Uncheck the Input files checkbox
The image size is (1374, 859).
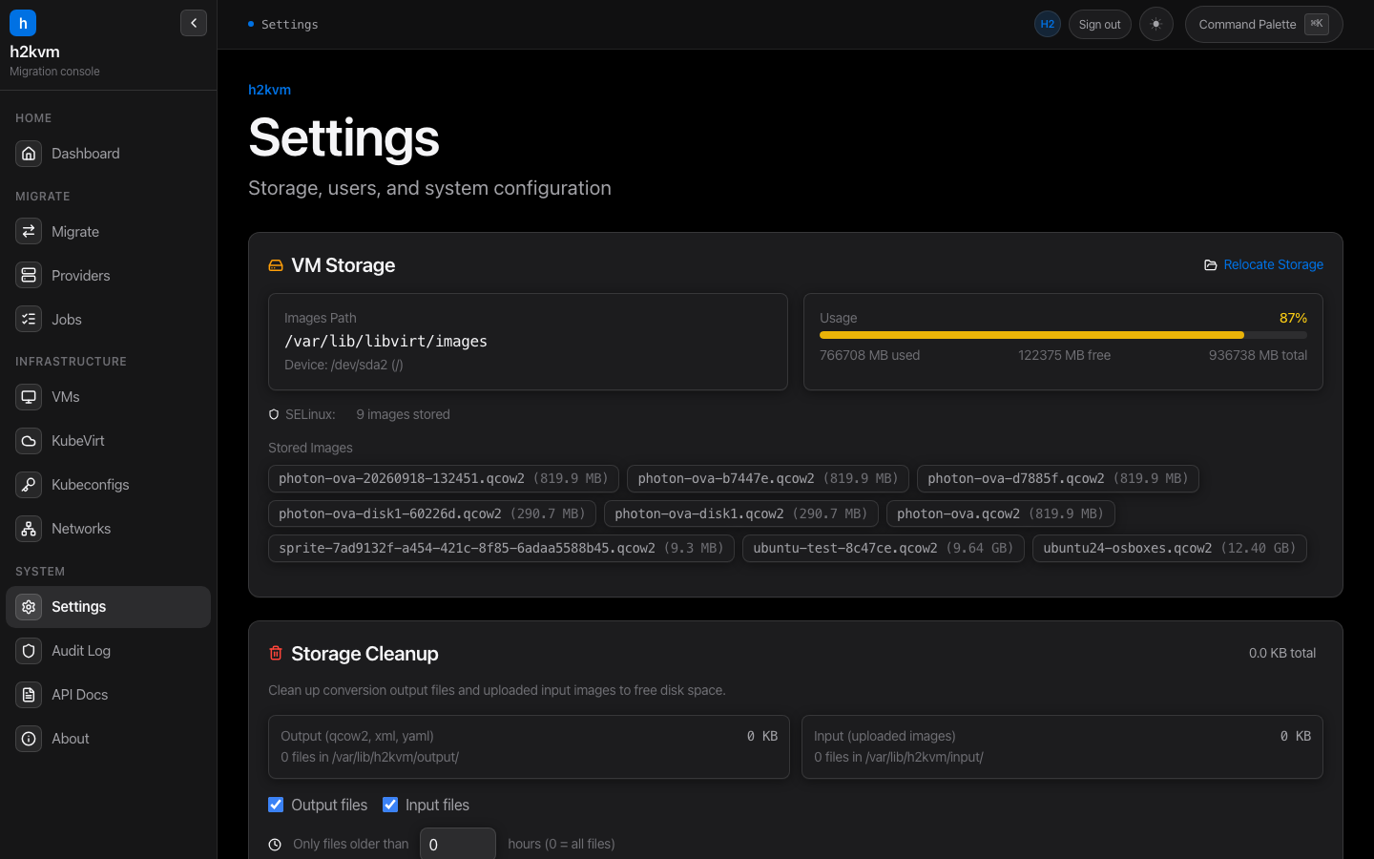click(390, 805)
